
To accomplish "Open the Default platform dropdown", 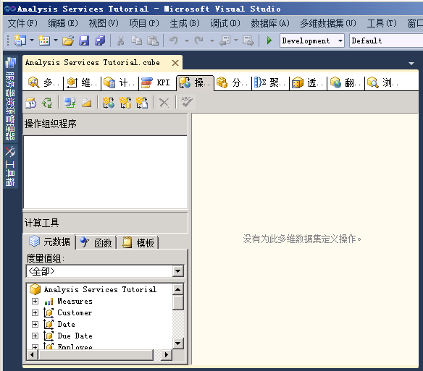I will (386, 40).
